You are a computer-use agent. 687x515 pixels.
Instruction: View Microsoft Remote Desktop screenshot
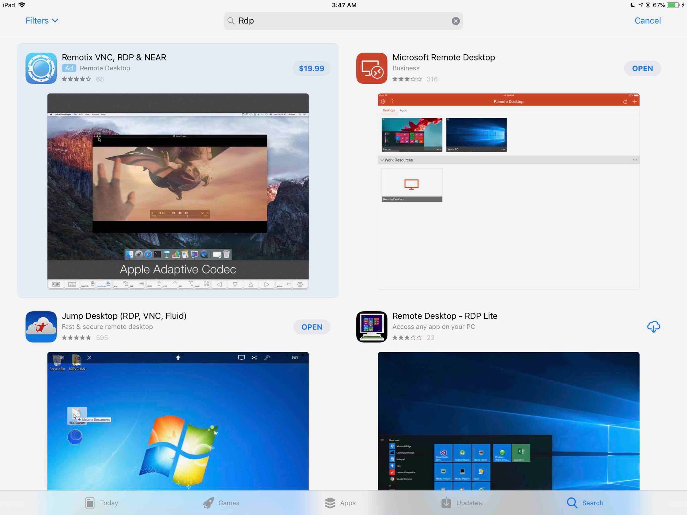point(509,191)
